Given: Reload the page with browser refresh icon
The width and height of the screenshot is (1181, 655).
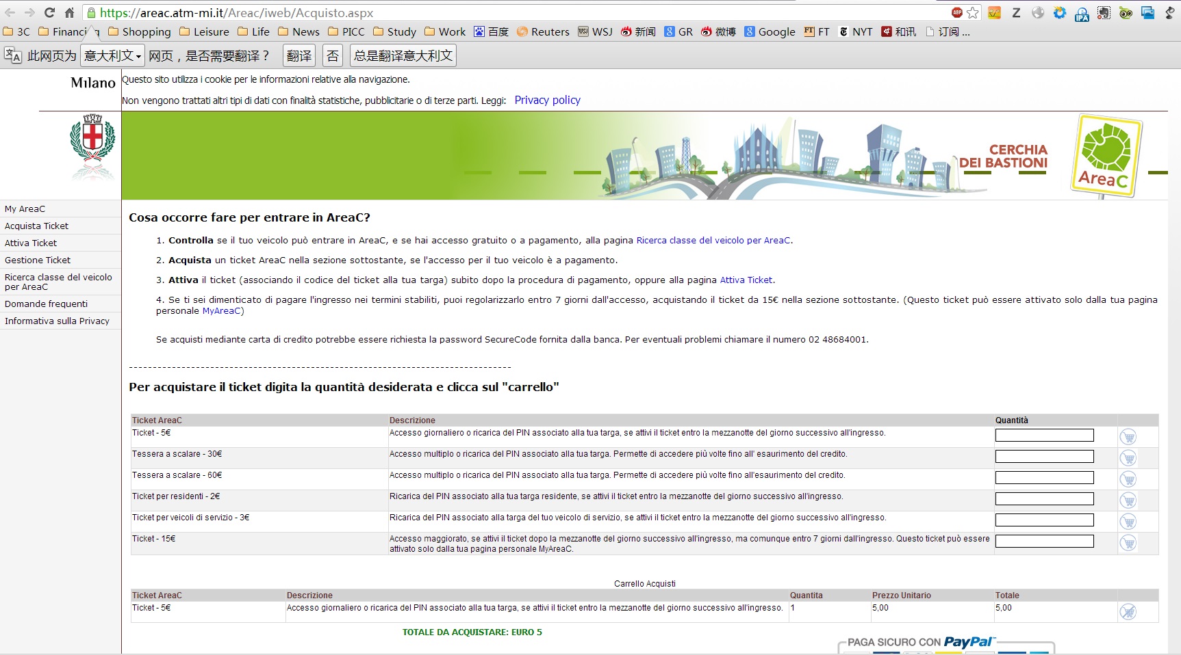Looking at the screenshot, I should [49, 13].
